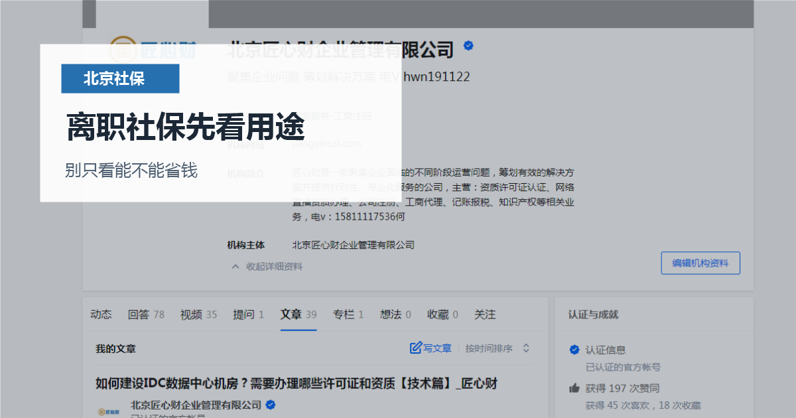Image resolution: width=796 pixels, height=418 pixels.
Task: Switch to the 关注 tab
Action: (x=485, y=314)
